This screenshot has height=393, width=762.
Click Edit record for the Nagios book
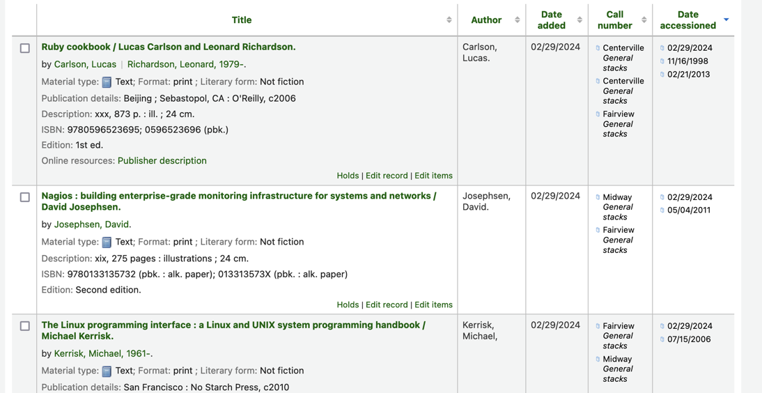(x=387, y=305)
